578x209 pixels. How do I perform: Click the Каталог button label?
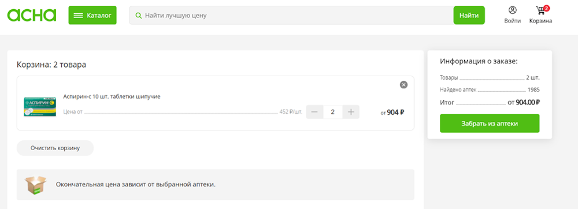(99, 16)
